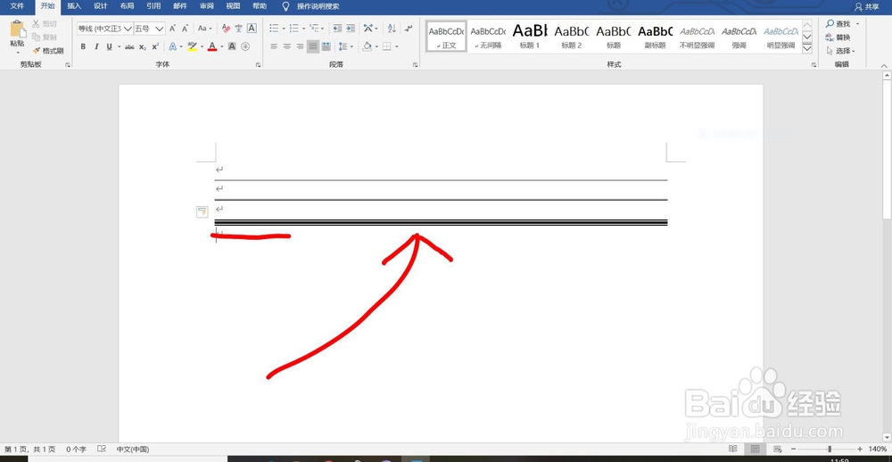Apply strikethrough (abc) formatting

(x=129, y=46)
